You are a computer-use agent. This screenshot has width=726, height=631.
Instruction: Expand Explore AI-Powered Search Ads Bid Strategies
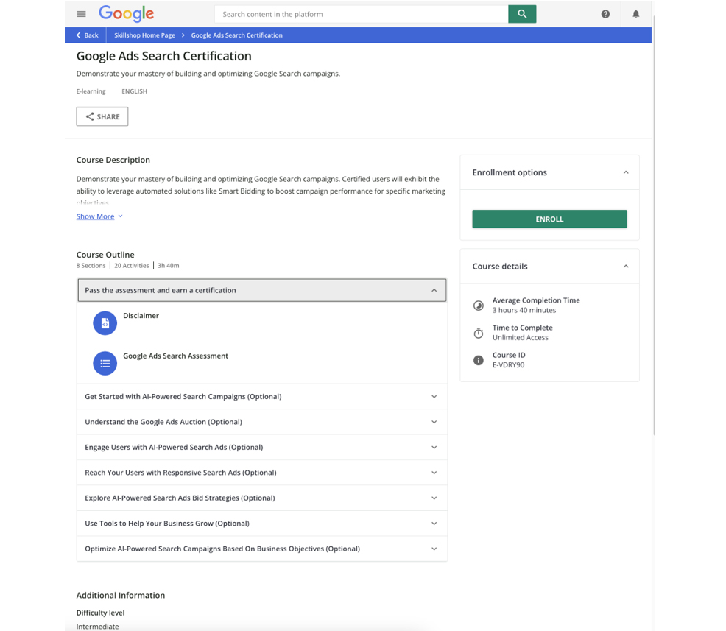coord(262,498)
